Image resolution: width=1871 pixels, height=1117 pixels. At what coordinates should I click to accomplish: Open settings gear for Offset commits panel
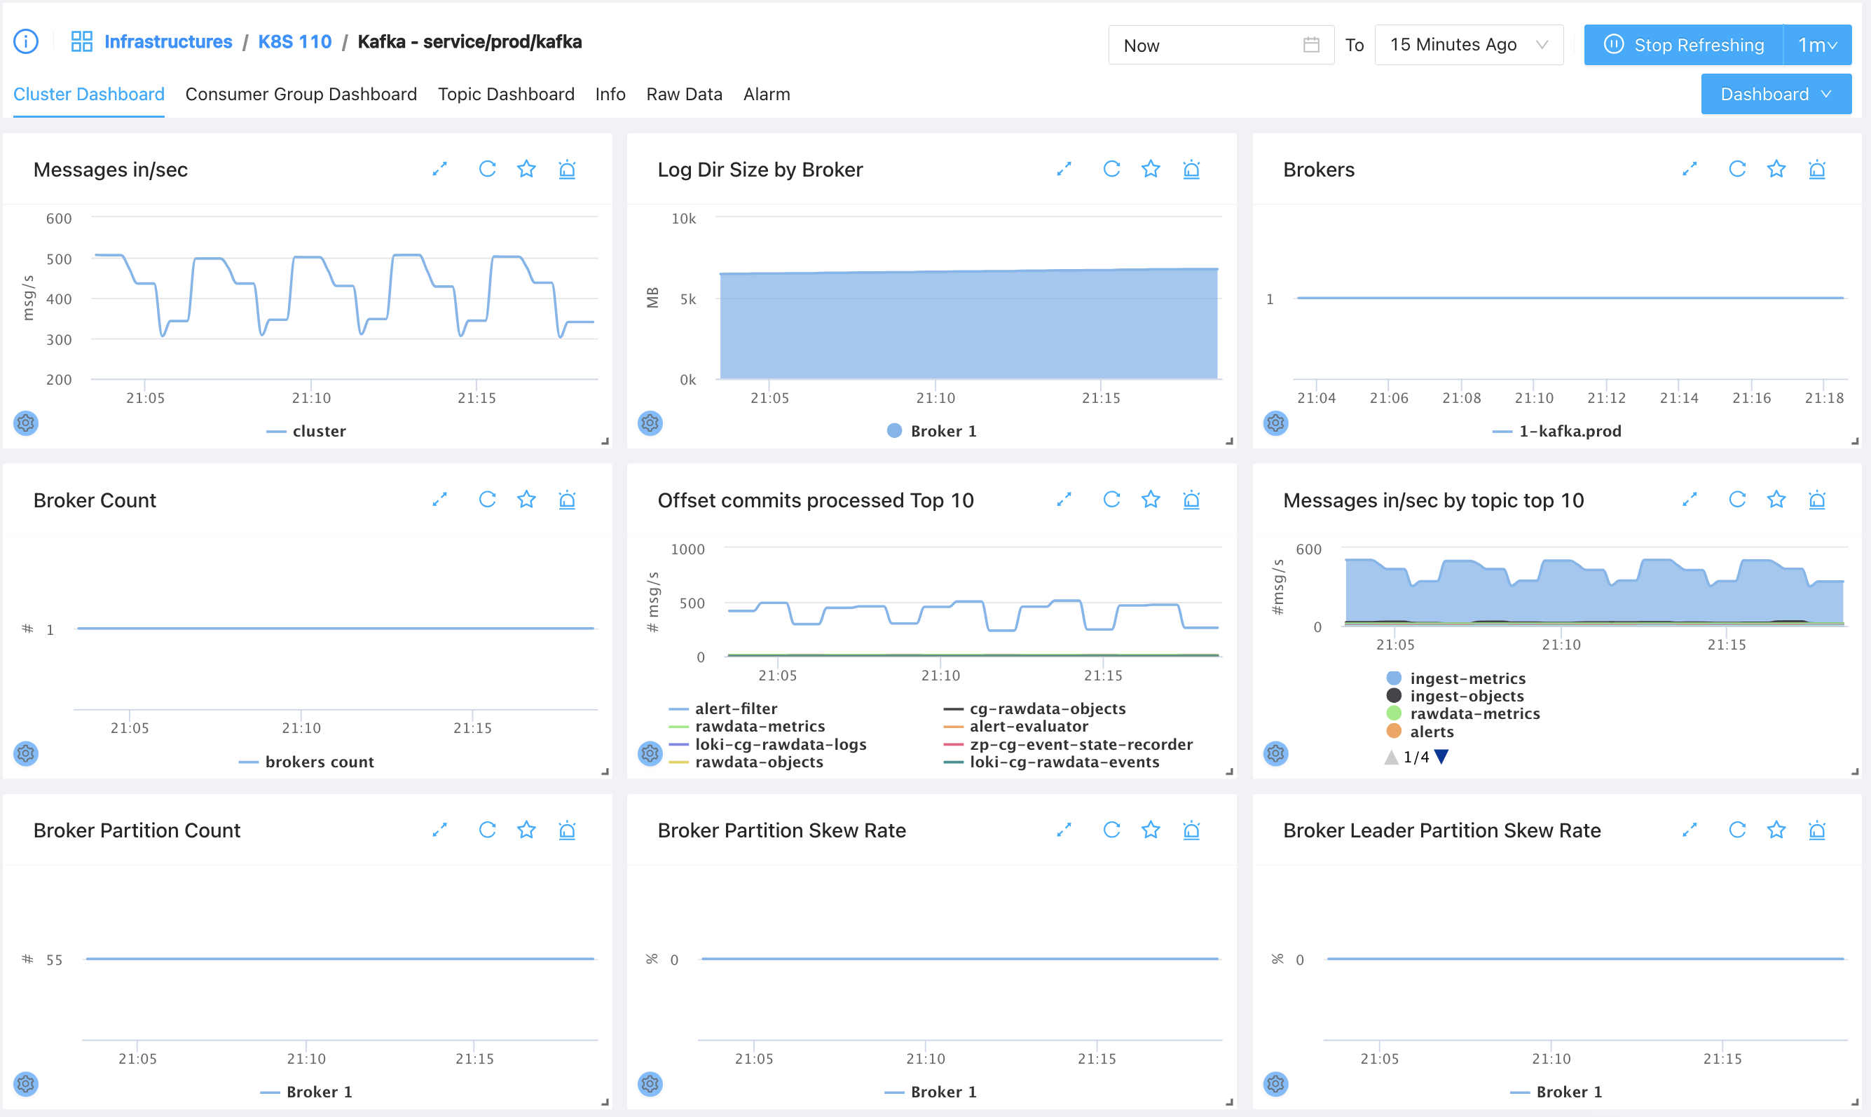650,753
